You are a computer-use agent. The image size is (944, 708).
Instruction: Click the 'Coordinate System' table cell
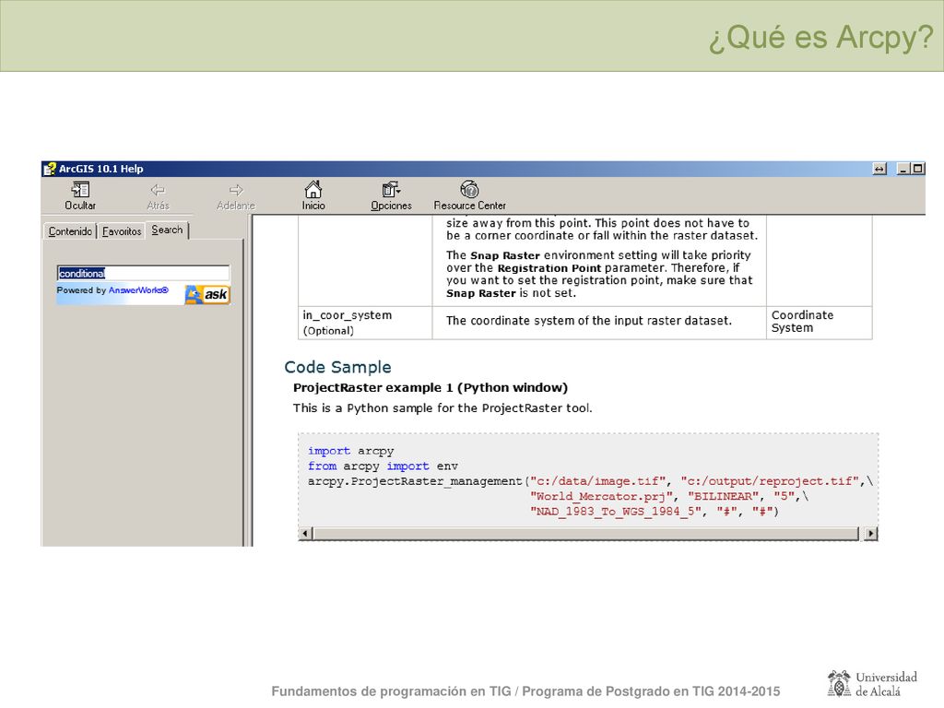click(819, 323)
